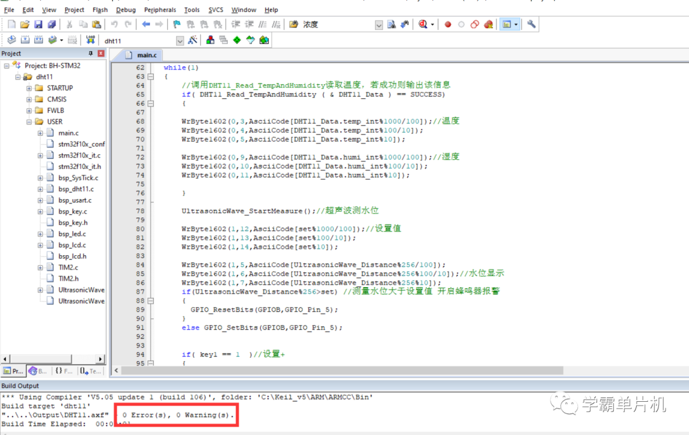Click the green Manage Run-Time Environment diamond
This screenshot has width=689, height=435.
tap(237, 40)
